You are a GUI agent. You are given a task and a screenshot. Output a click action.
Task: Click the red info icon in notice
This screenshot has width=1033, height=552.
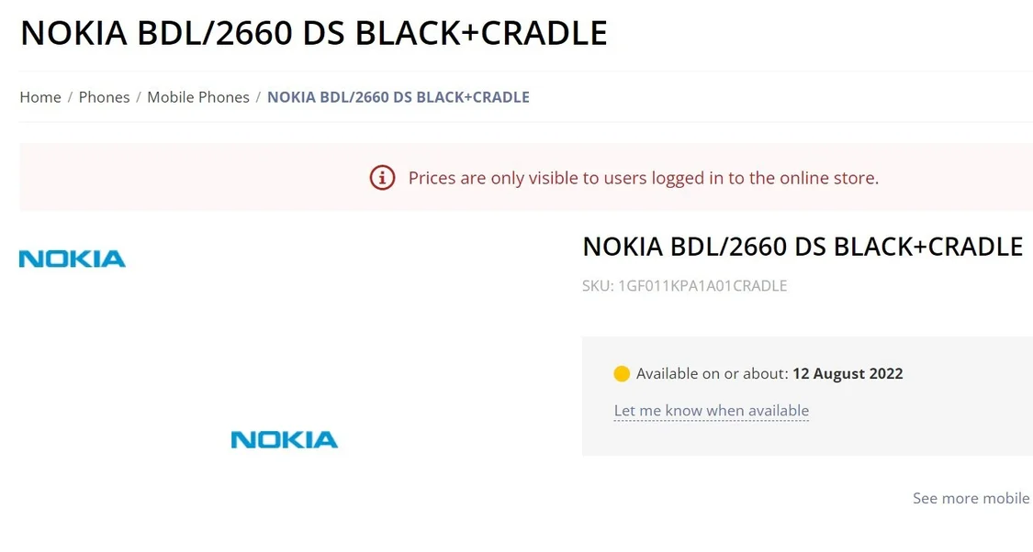tap(382, 178)
